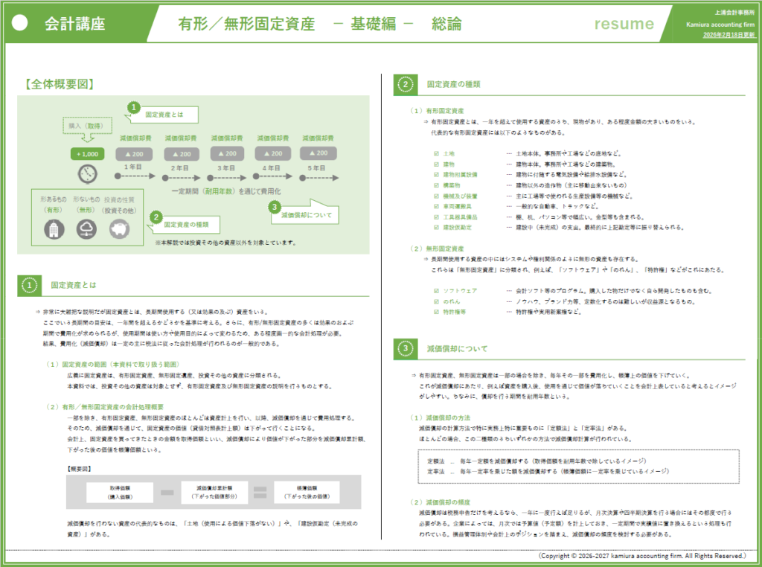Click the 1年目 timeline dashed arrow
The image size is (762, 567).
(x=136, y=178)
